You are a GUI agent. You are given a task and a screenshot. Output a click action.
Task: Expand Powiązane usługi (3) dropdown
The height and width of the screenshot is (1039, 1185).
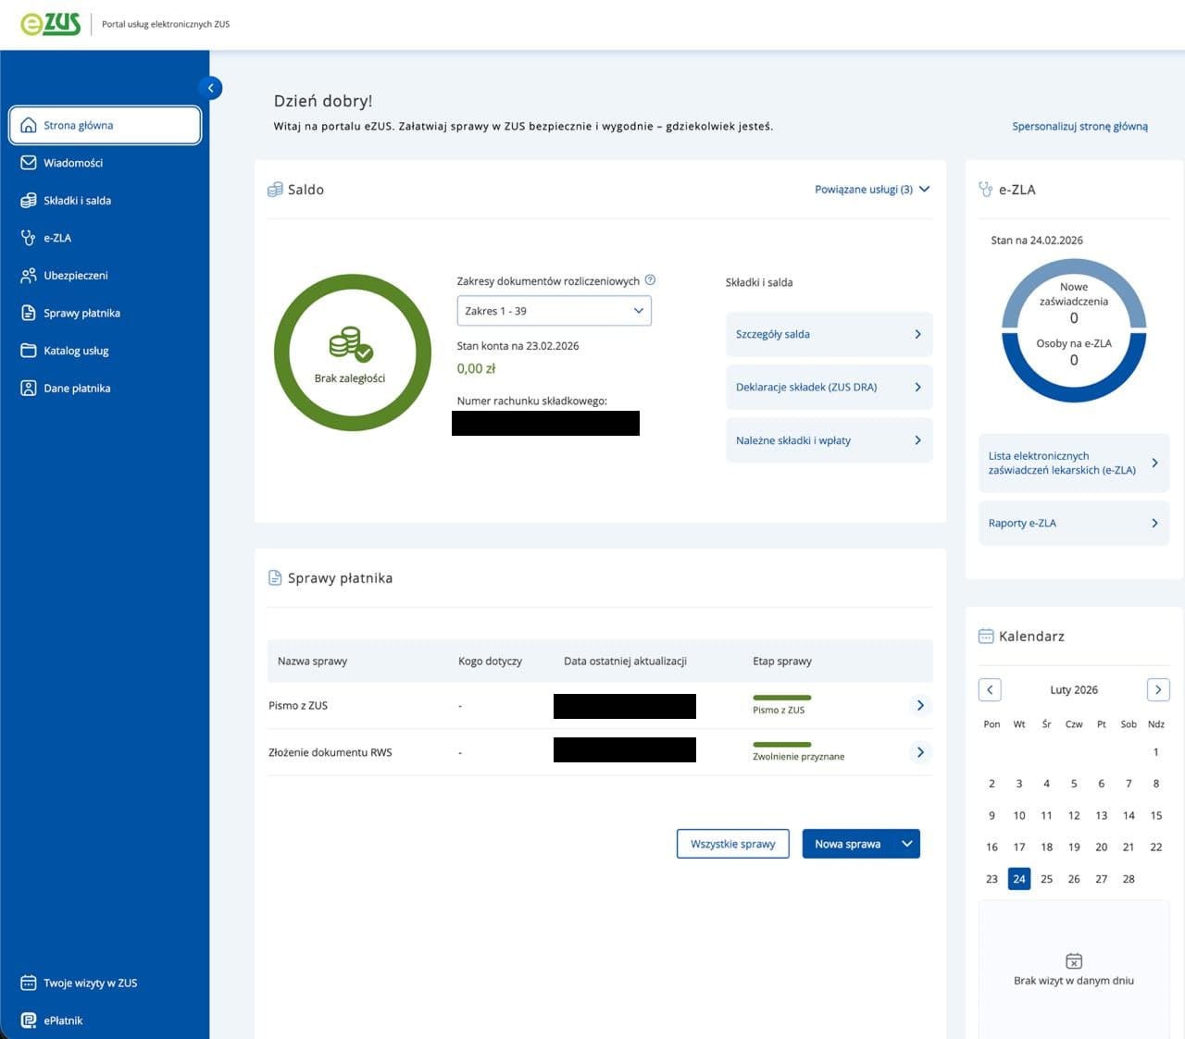coord(872,189)
